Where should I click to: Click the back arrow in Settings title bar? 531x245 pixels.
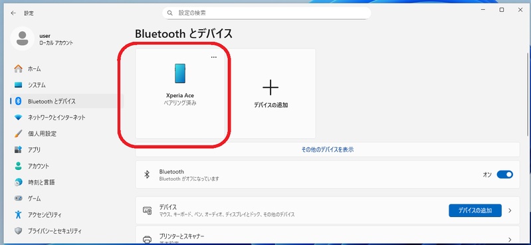click(13, 13)
